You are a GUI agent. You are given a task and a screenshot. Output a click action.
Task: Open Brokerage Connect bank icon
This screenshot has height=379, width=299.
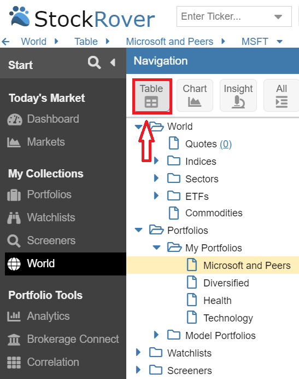pyautogui.click(x=14, y=340)
